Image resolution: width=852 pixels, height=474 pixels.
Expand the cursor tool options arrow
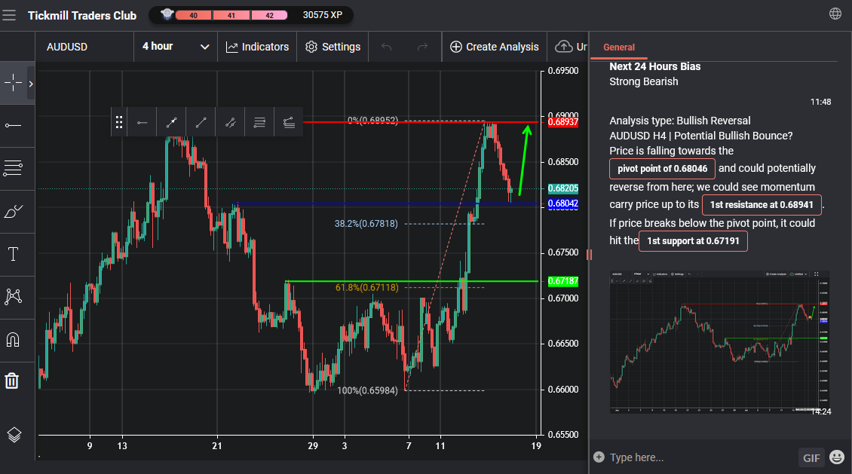31,84
